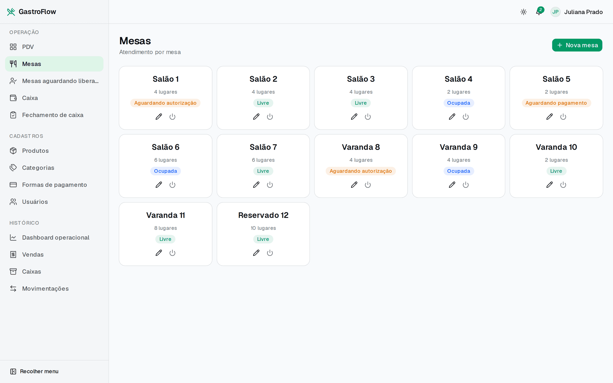The image size is (613, 383).
Task: Deactivate Salão 2 with power icon
Action: (270, 117)
